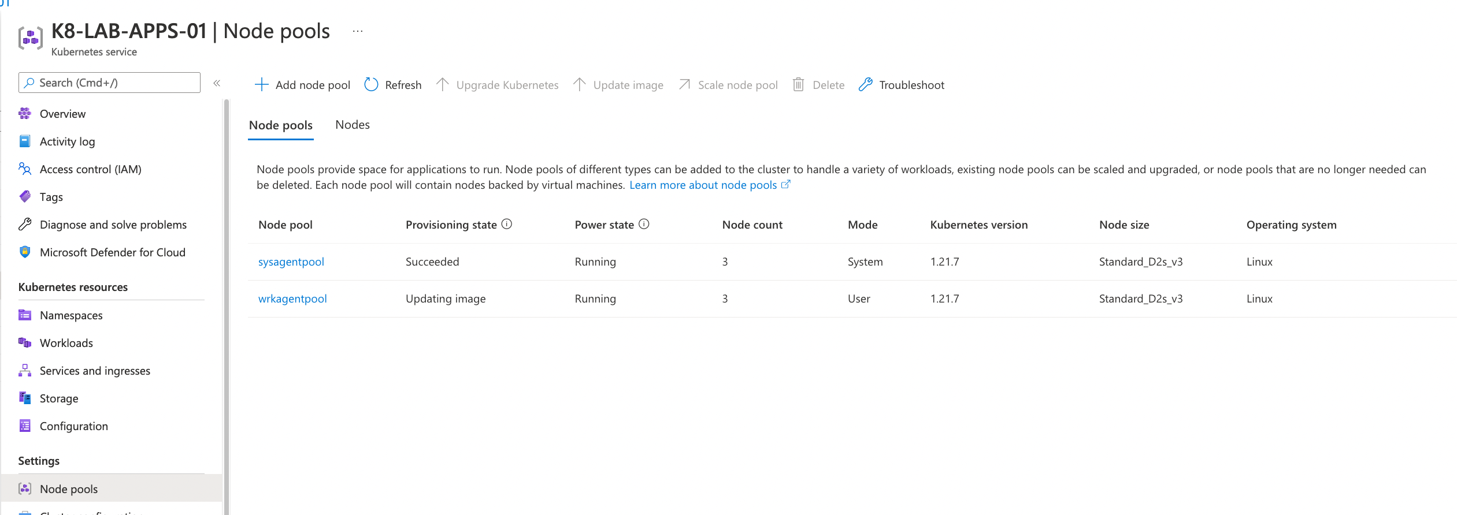Screen dimensions: 1457x515
Task: Click the Power state info icon
Action: pyautogui.click(x=644, y=224)
